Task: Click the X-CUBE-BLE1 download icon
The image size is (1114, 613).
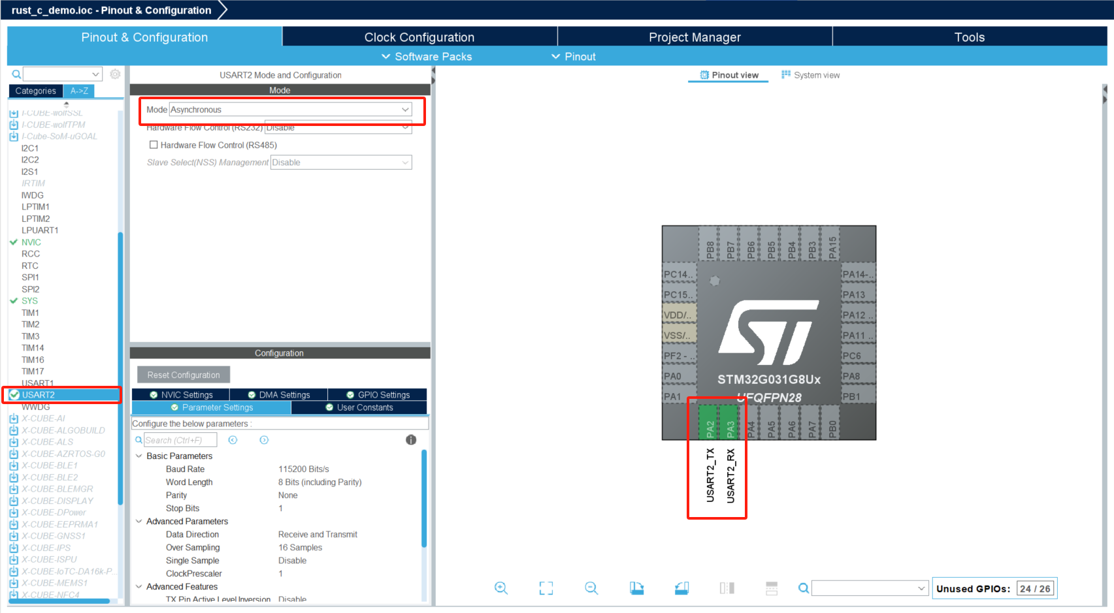Action: 14,465
